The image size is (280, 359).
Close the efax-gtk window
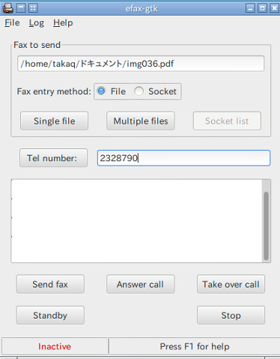tap(274, 8)
